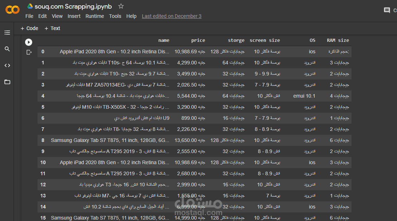Click the cell output actions icon

[29, 52]
